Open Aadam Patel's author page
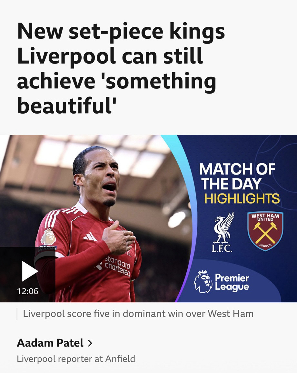 tap(50, 343)
